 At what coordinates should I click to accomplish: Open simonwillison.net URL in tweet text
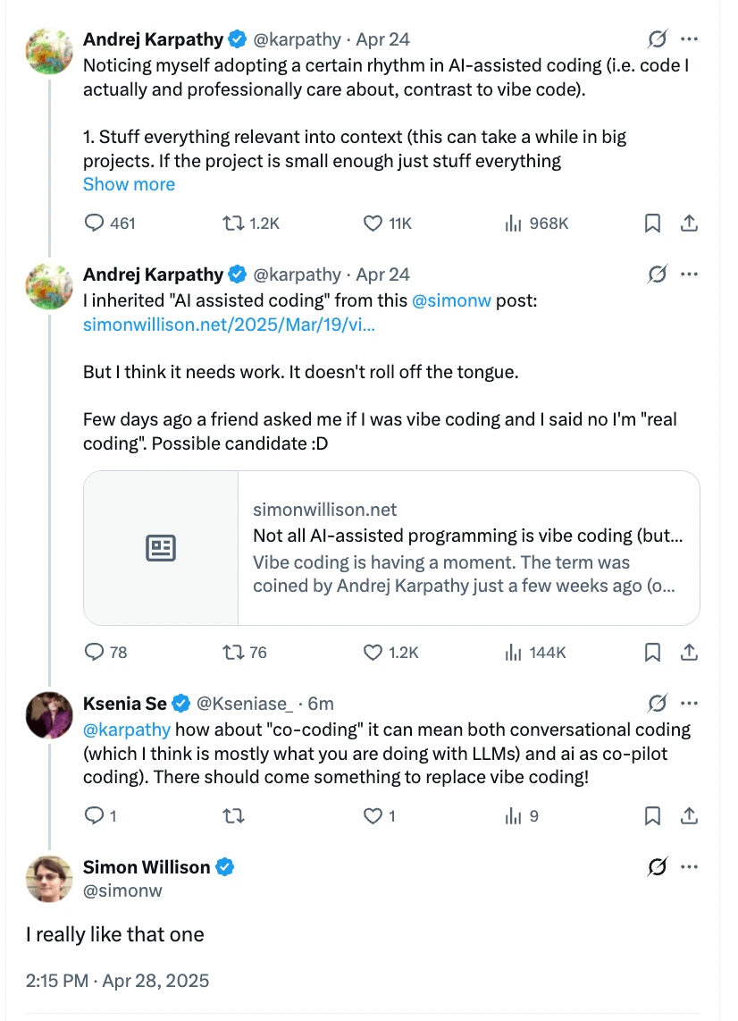point(229,325)
